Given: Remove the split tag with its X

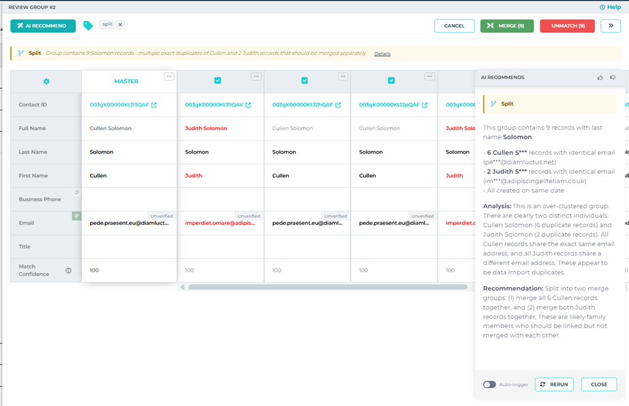Looking at the screenshot, I should tap(120, 26).
